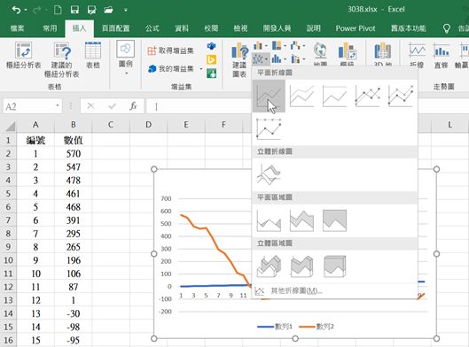Viewport: 469px width, 347px height.
Task: Click 建議的樞紐分析表 button
Action: [x=61, y=59]
